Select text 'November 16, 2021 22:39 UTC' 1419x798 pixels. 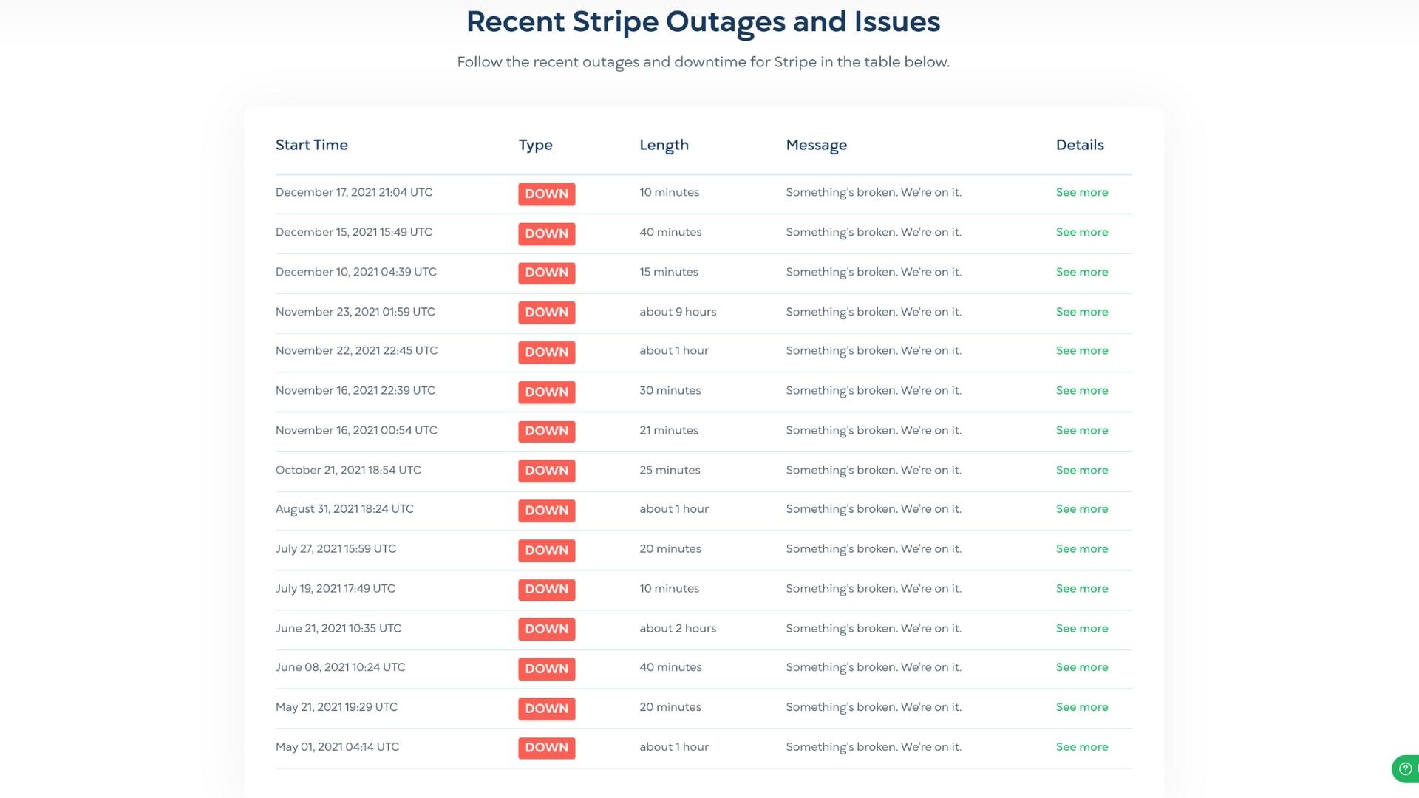(355, 390)
